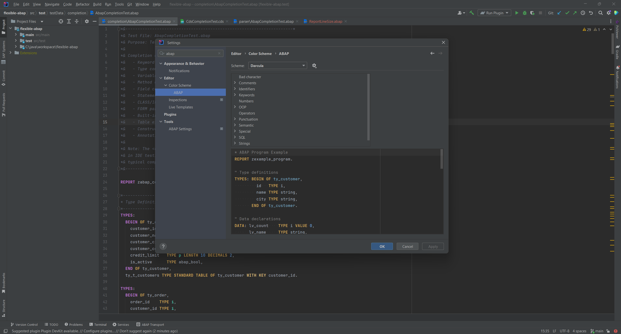Start debugging with the bug icon
Screen dimensions: 621x334
click(525, 13)
